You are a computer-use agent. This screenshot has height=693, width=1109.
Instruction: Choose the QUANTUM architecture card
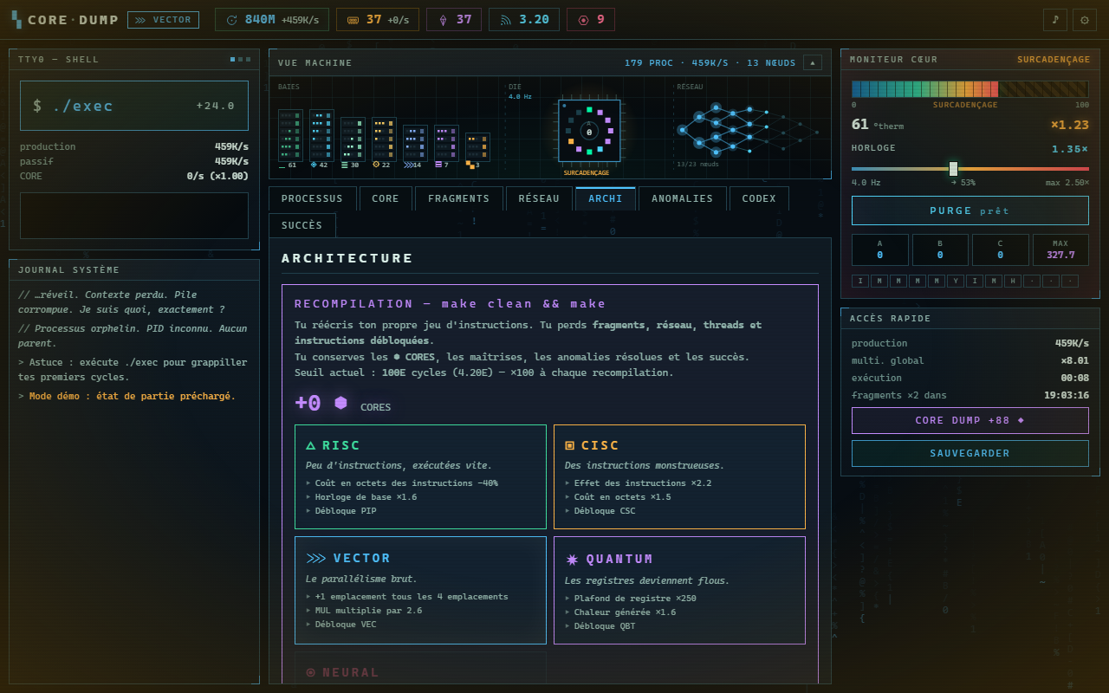(x=679, y=590)
